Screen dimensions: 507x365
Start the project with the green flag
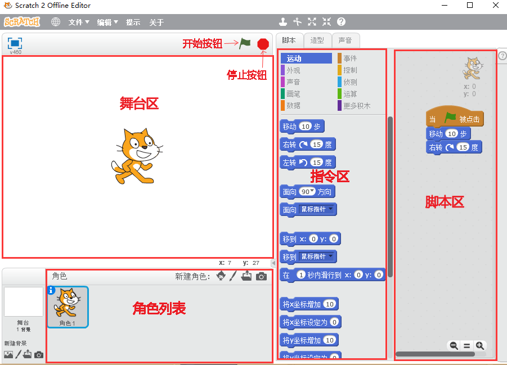pos(245,43)
